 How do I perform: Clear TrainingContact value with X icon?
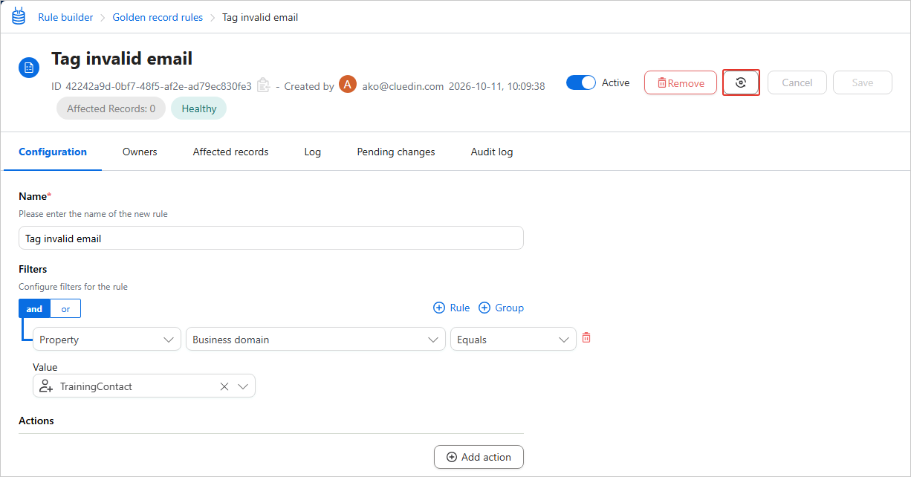click(x=224, y=386)
